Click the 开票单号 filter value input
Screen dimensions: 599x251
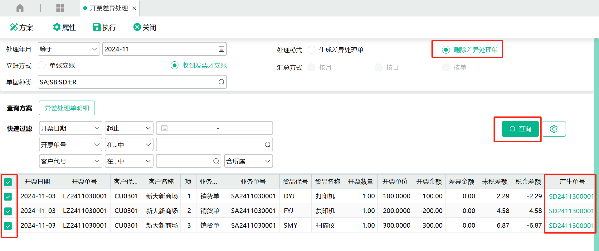[x=214, y=144]
